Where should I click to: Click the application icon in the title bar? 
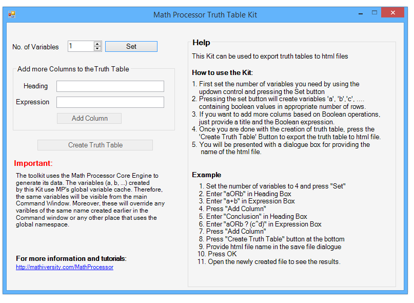(x=11, y=15)
